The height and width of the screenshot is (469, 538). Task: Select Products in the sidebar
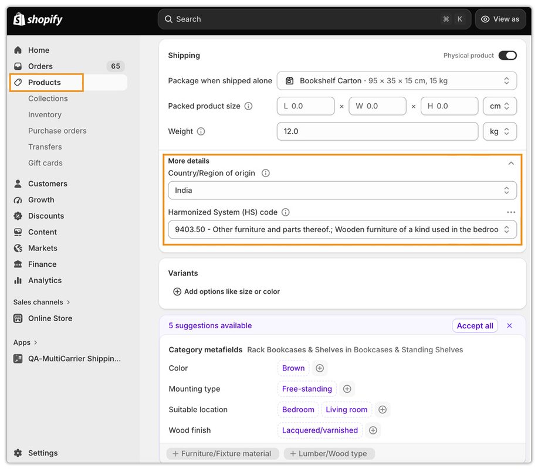point(44,82)
